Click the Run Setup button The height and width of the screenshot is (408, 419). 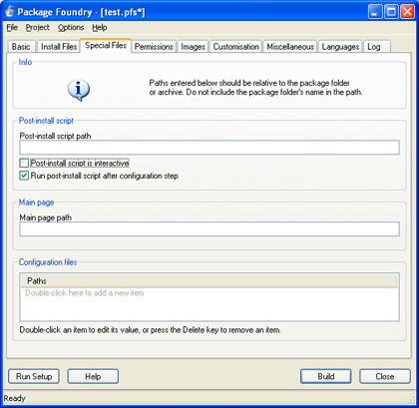(34, 376)
